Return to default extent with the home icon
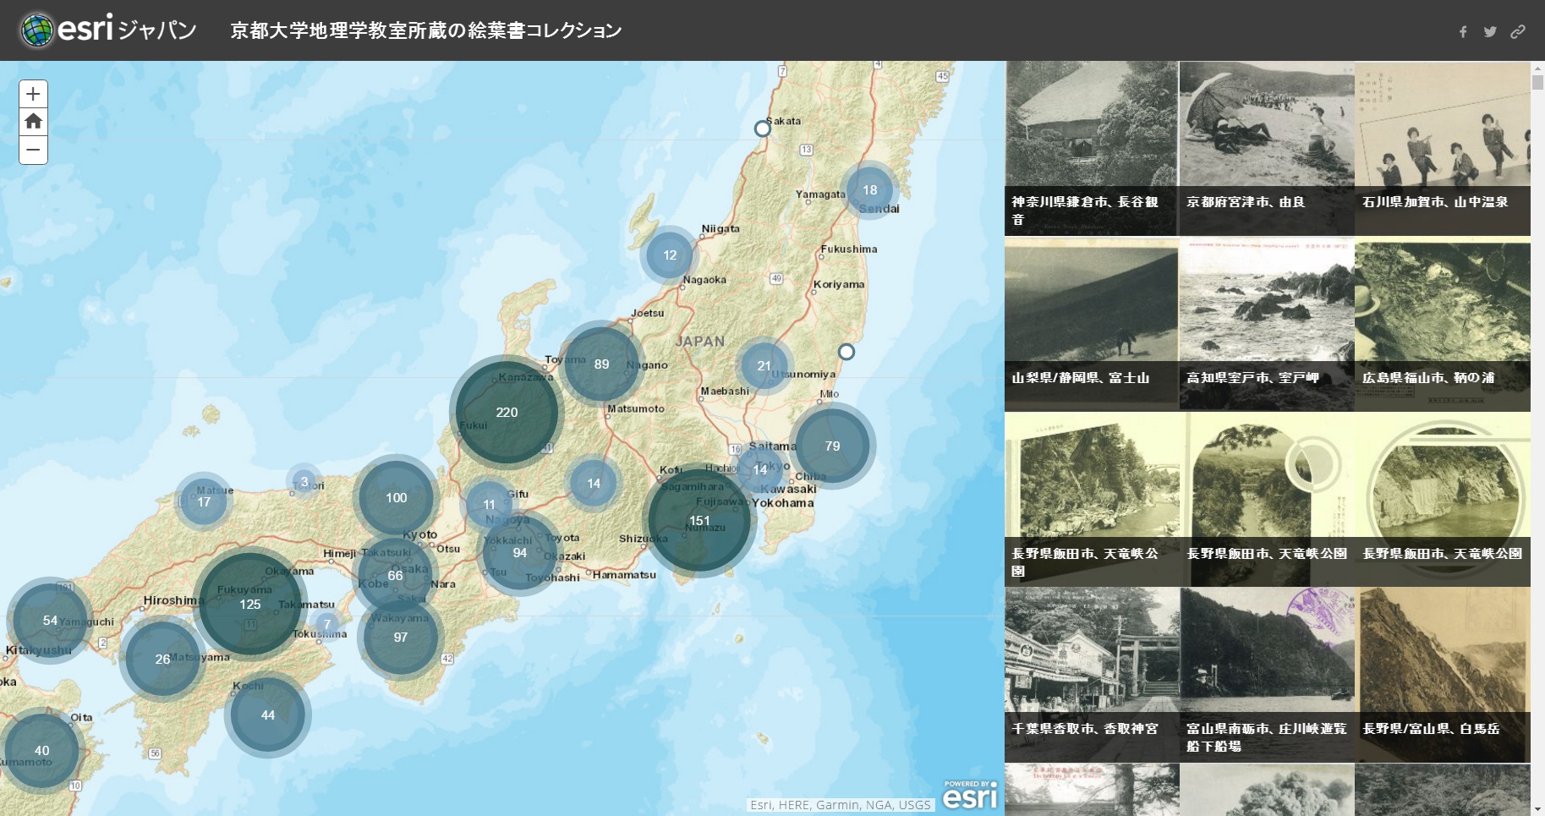This screenshot has height=816, width=1545. pos(33,121)
